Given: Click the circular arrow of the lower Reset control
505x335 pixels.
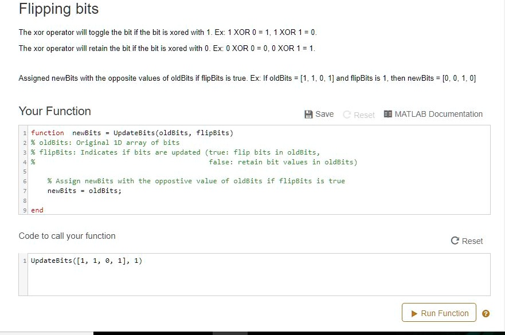Looking at the screenshot, I should point(455,241).
